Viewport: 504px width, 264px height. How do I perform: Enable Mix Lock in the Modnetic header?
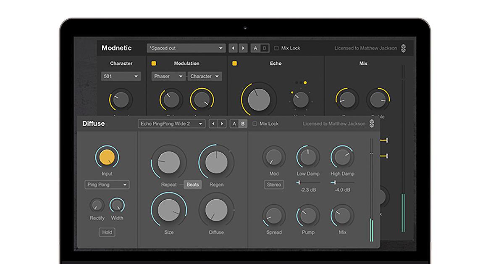[276, 48]
